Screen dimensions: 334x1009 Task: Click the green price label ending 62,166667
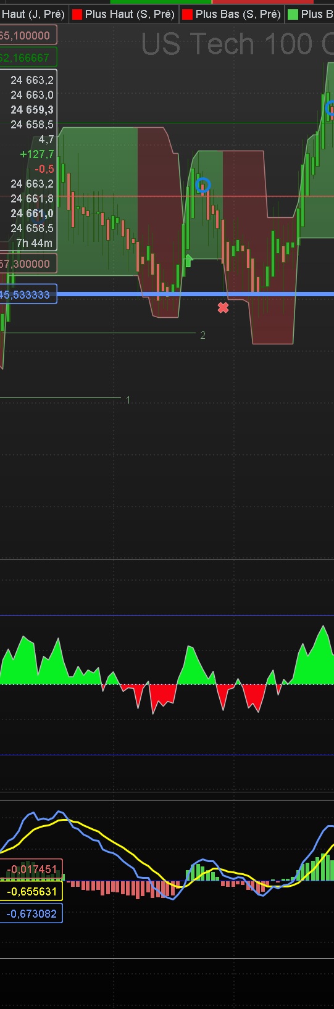point(28,57)
